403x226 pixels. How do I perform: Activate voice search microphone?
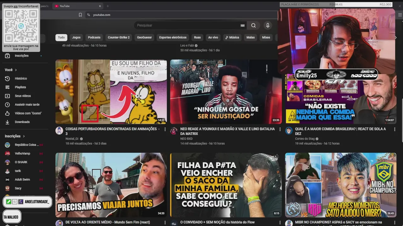(x=268, y=25)
